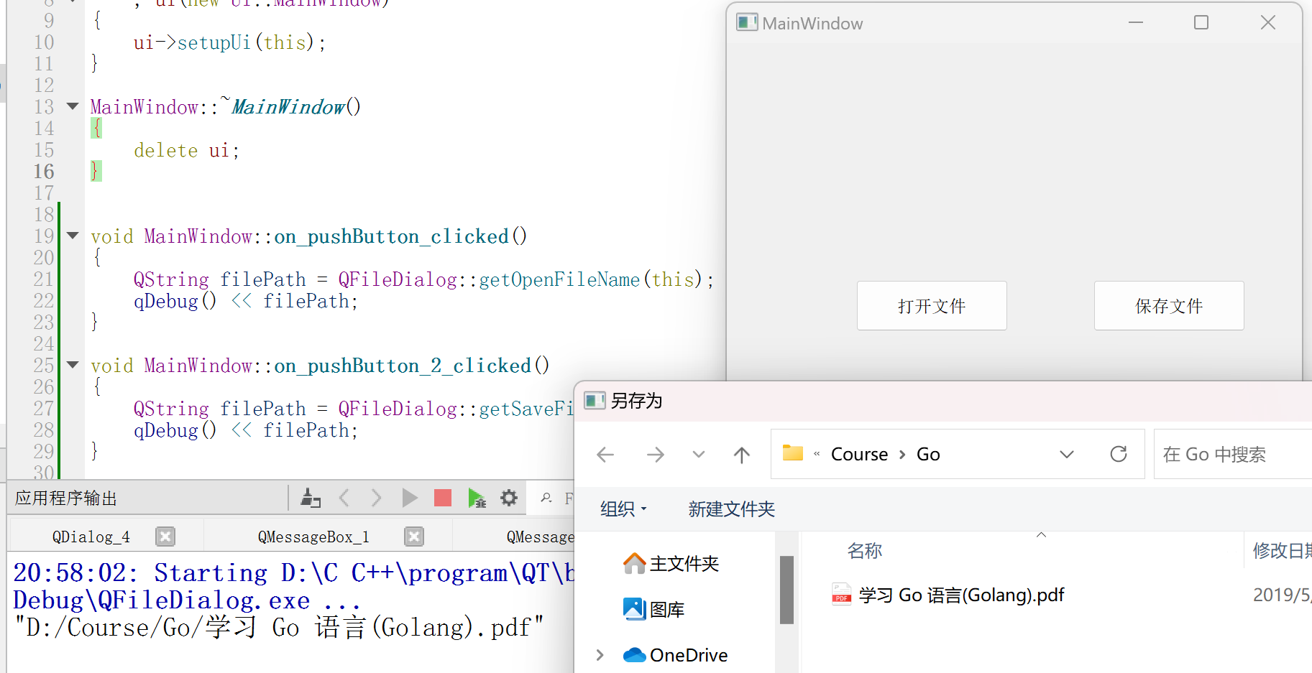Click the MainWindow title bar app icon
Viewport: 1312px width, 673px height.
(747, 22)
